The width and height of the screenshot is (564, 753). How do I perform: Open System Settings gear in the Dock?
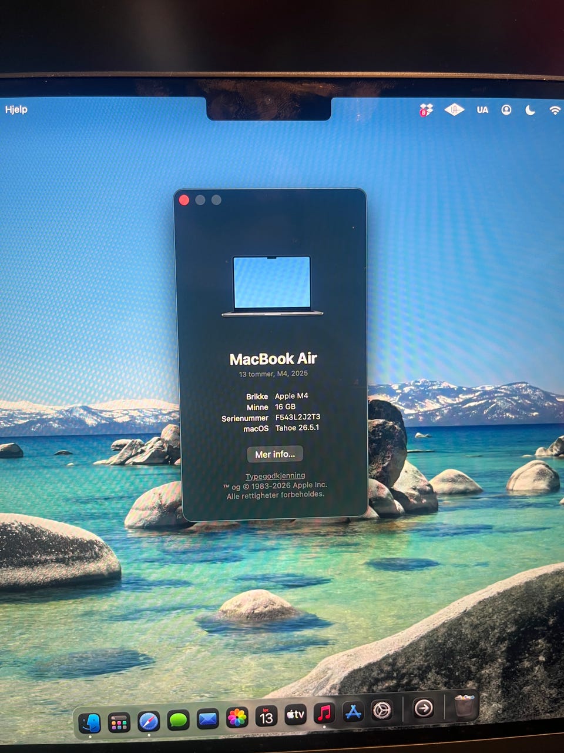coord(382,711)
